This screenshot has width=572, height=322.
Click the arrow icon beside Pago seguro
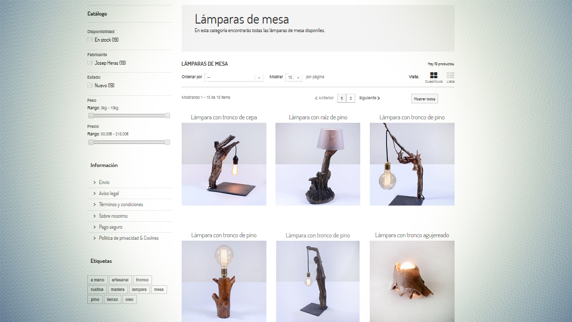coord(95,227)
